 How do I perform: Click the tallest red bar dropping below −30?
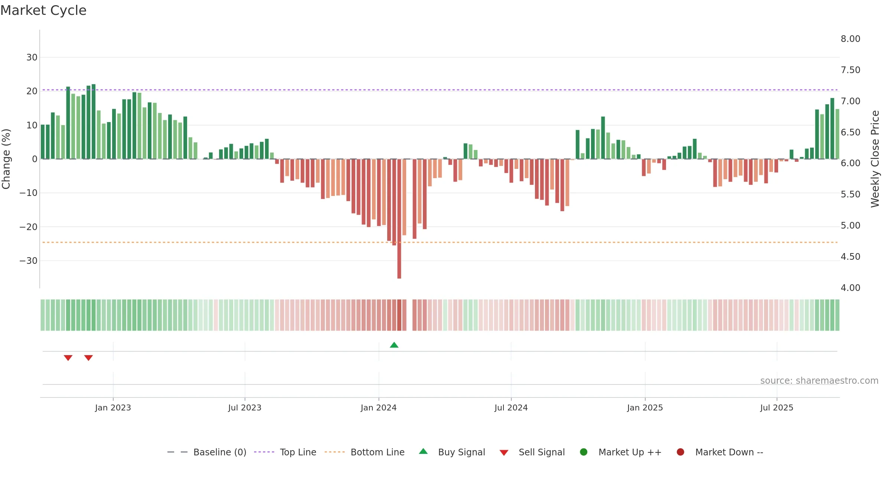(x=399, y=219)
